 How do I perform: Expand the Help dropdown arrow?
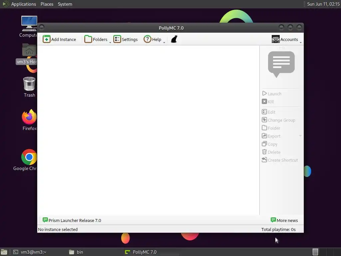[164, 42]
